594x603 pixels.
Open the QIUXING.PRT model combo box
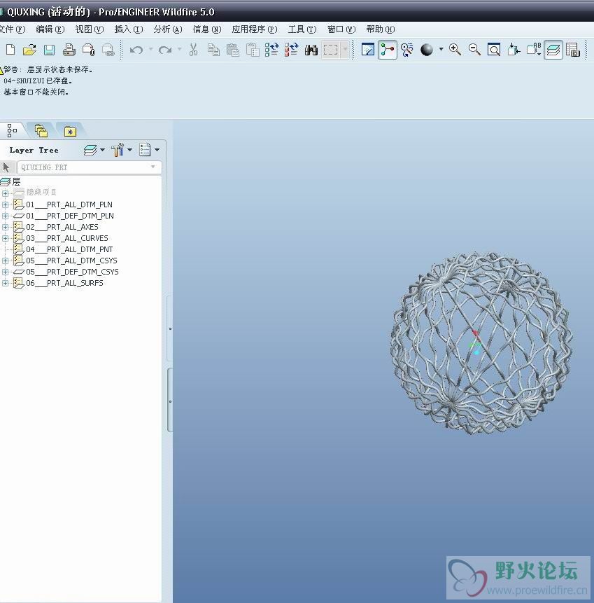[x=89, y=167]
